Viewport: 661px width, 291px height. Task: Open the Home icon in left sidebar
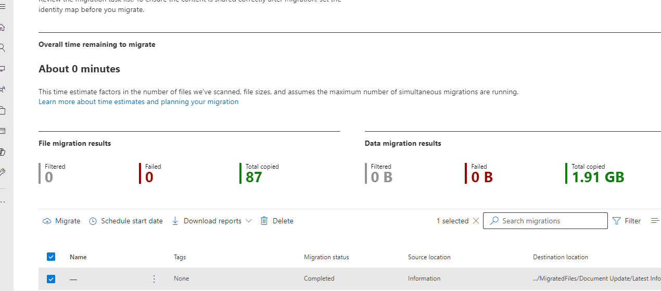(3, 27)
